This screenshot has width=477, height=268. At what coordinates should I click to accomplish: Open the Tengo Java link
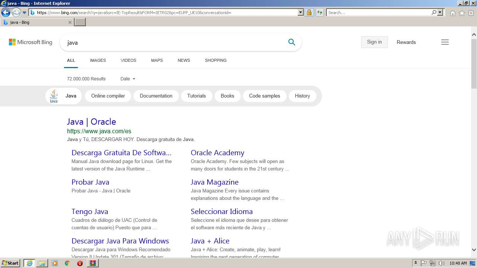(90, 211)
